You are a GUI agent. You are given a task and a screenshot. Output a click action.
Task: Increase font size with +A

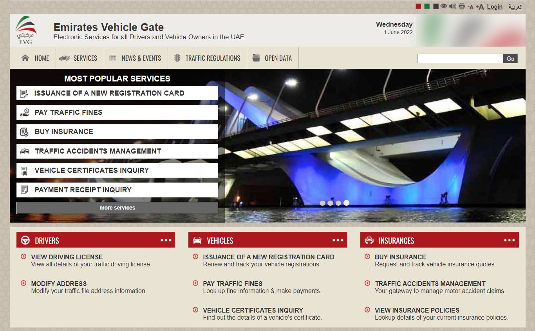(x=480, y=7)
